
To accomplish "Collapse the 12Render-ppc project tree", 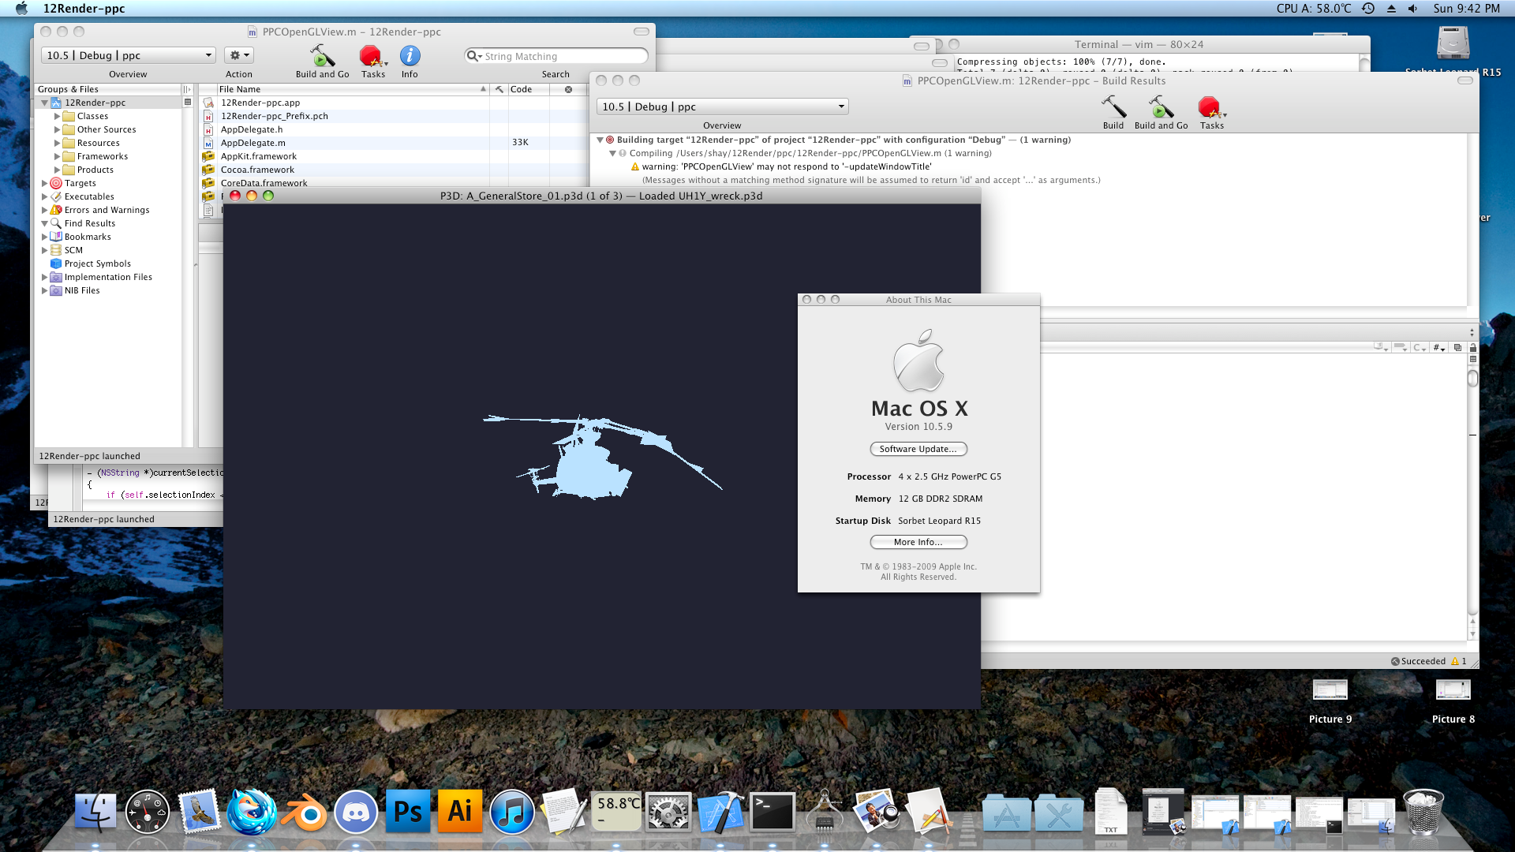I will [x=45, y=103].
